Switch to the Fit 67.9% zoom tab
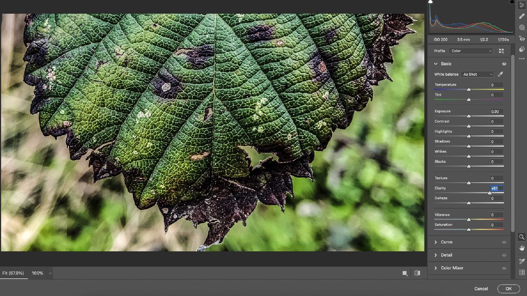 point(14,273)
